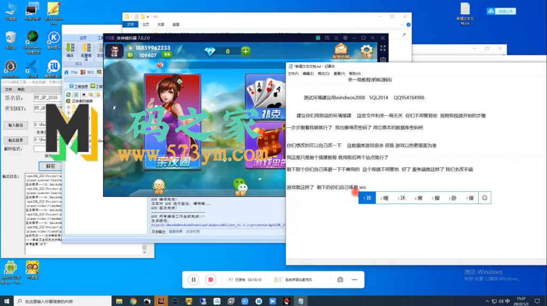The image size is (547, 306).
Task: Open Nox emulator hamburger menu
Action: pos(337,38)
